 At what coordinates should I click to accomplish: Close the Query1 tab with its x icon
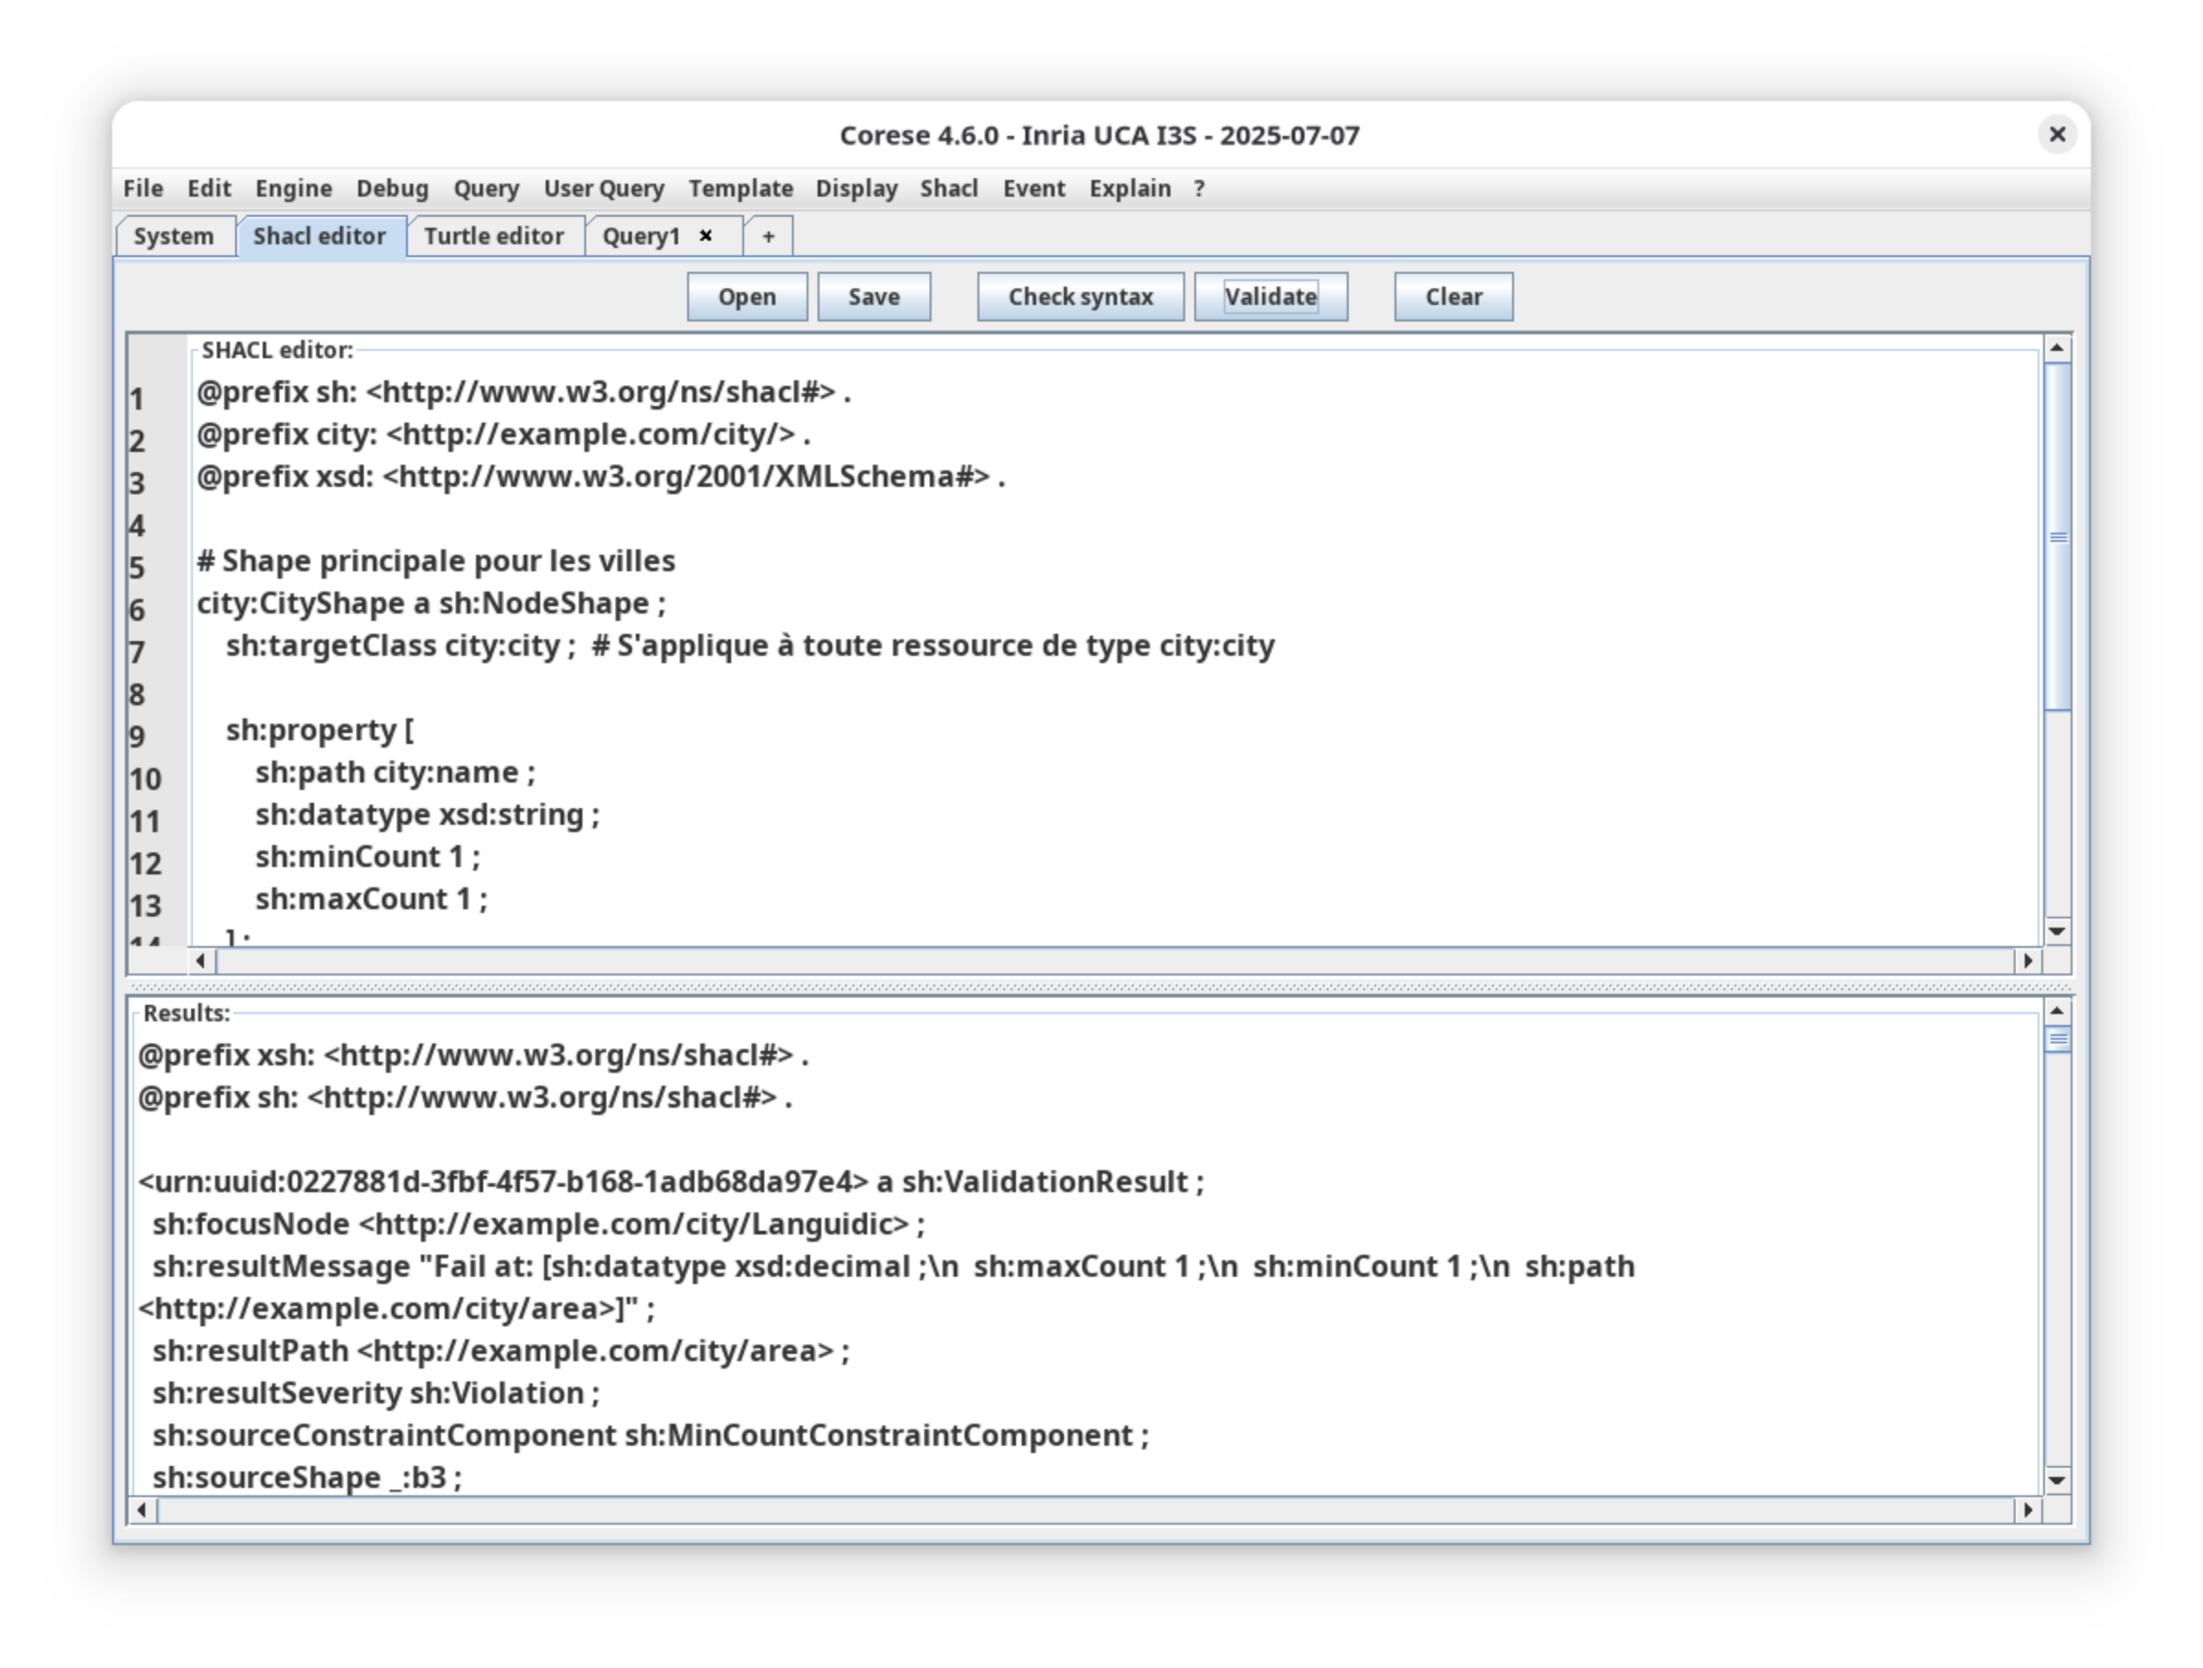pyautogui.click(x=706, y=236)
